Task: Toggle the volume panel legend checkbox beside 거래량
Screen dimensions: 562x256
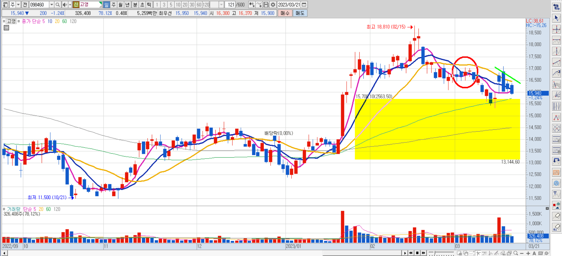Action: coord(4,209)
